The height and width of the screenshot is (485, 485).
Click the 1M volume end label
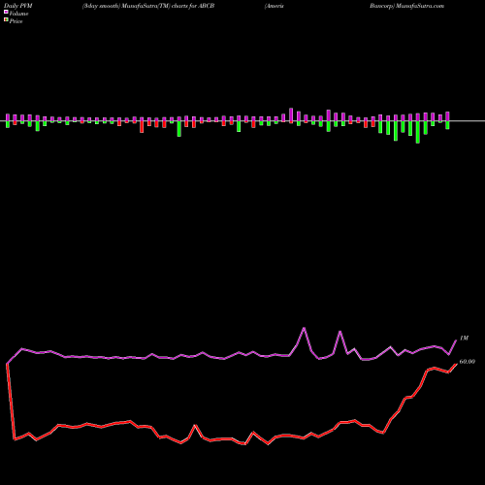click(464, 338)
